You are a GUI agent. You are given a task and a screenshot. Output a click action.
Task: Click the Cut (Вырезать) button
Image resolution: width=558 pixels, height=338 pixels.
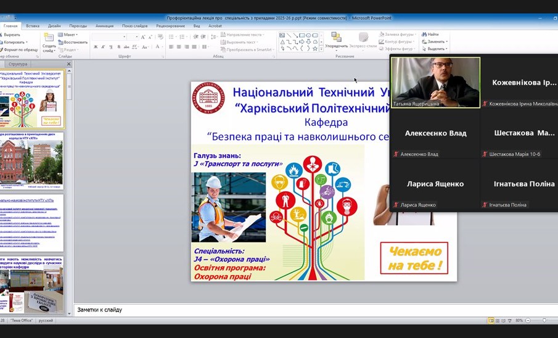pos(12,35)
